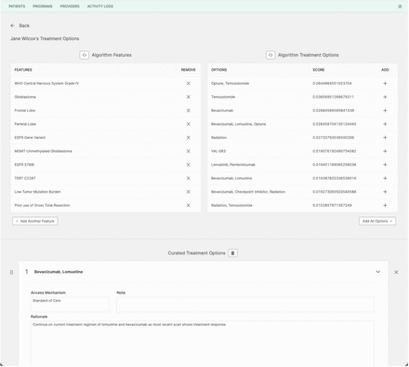Screen dimensions: 409x367
Task: Remove the Frontal Lobe feature
Action: [189, 111]
